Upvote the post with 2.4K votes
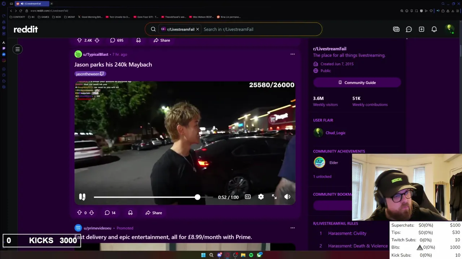Screen dimensions: 462x259 tap(79, 40)
